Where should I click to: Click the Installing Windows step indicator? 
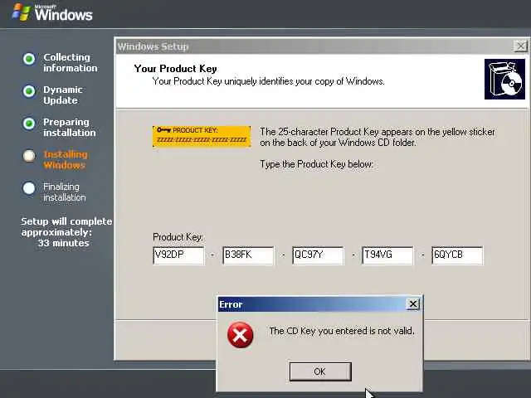click(x=29, y=156)
